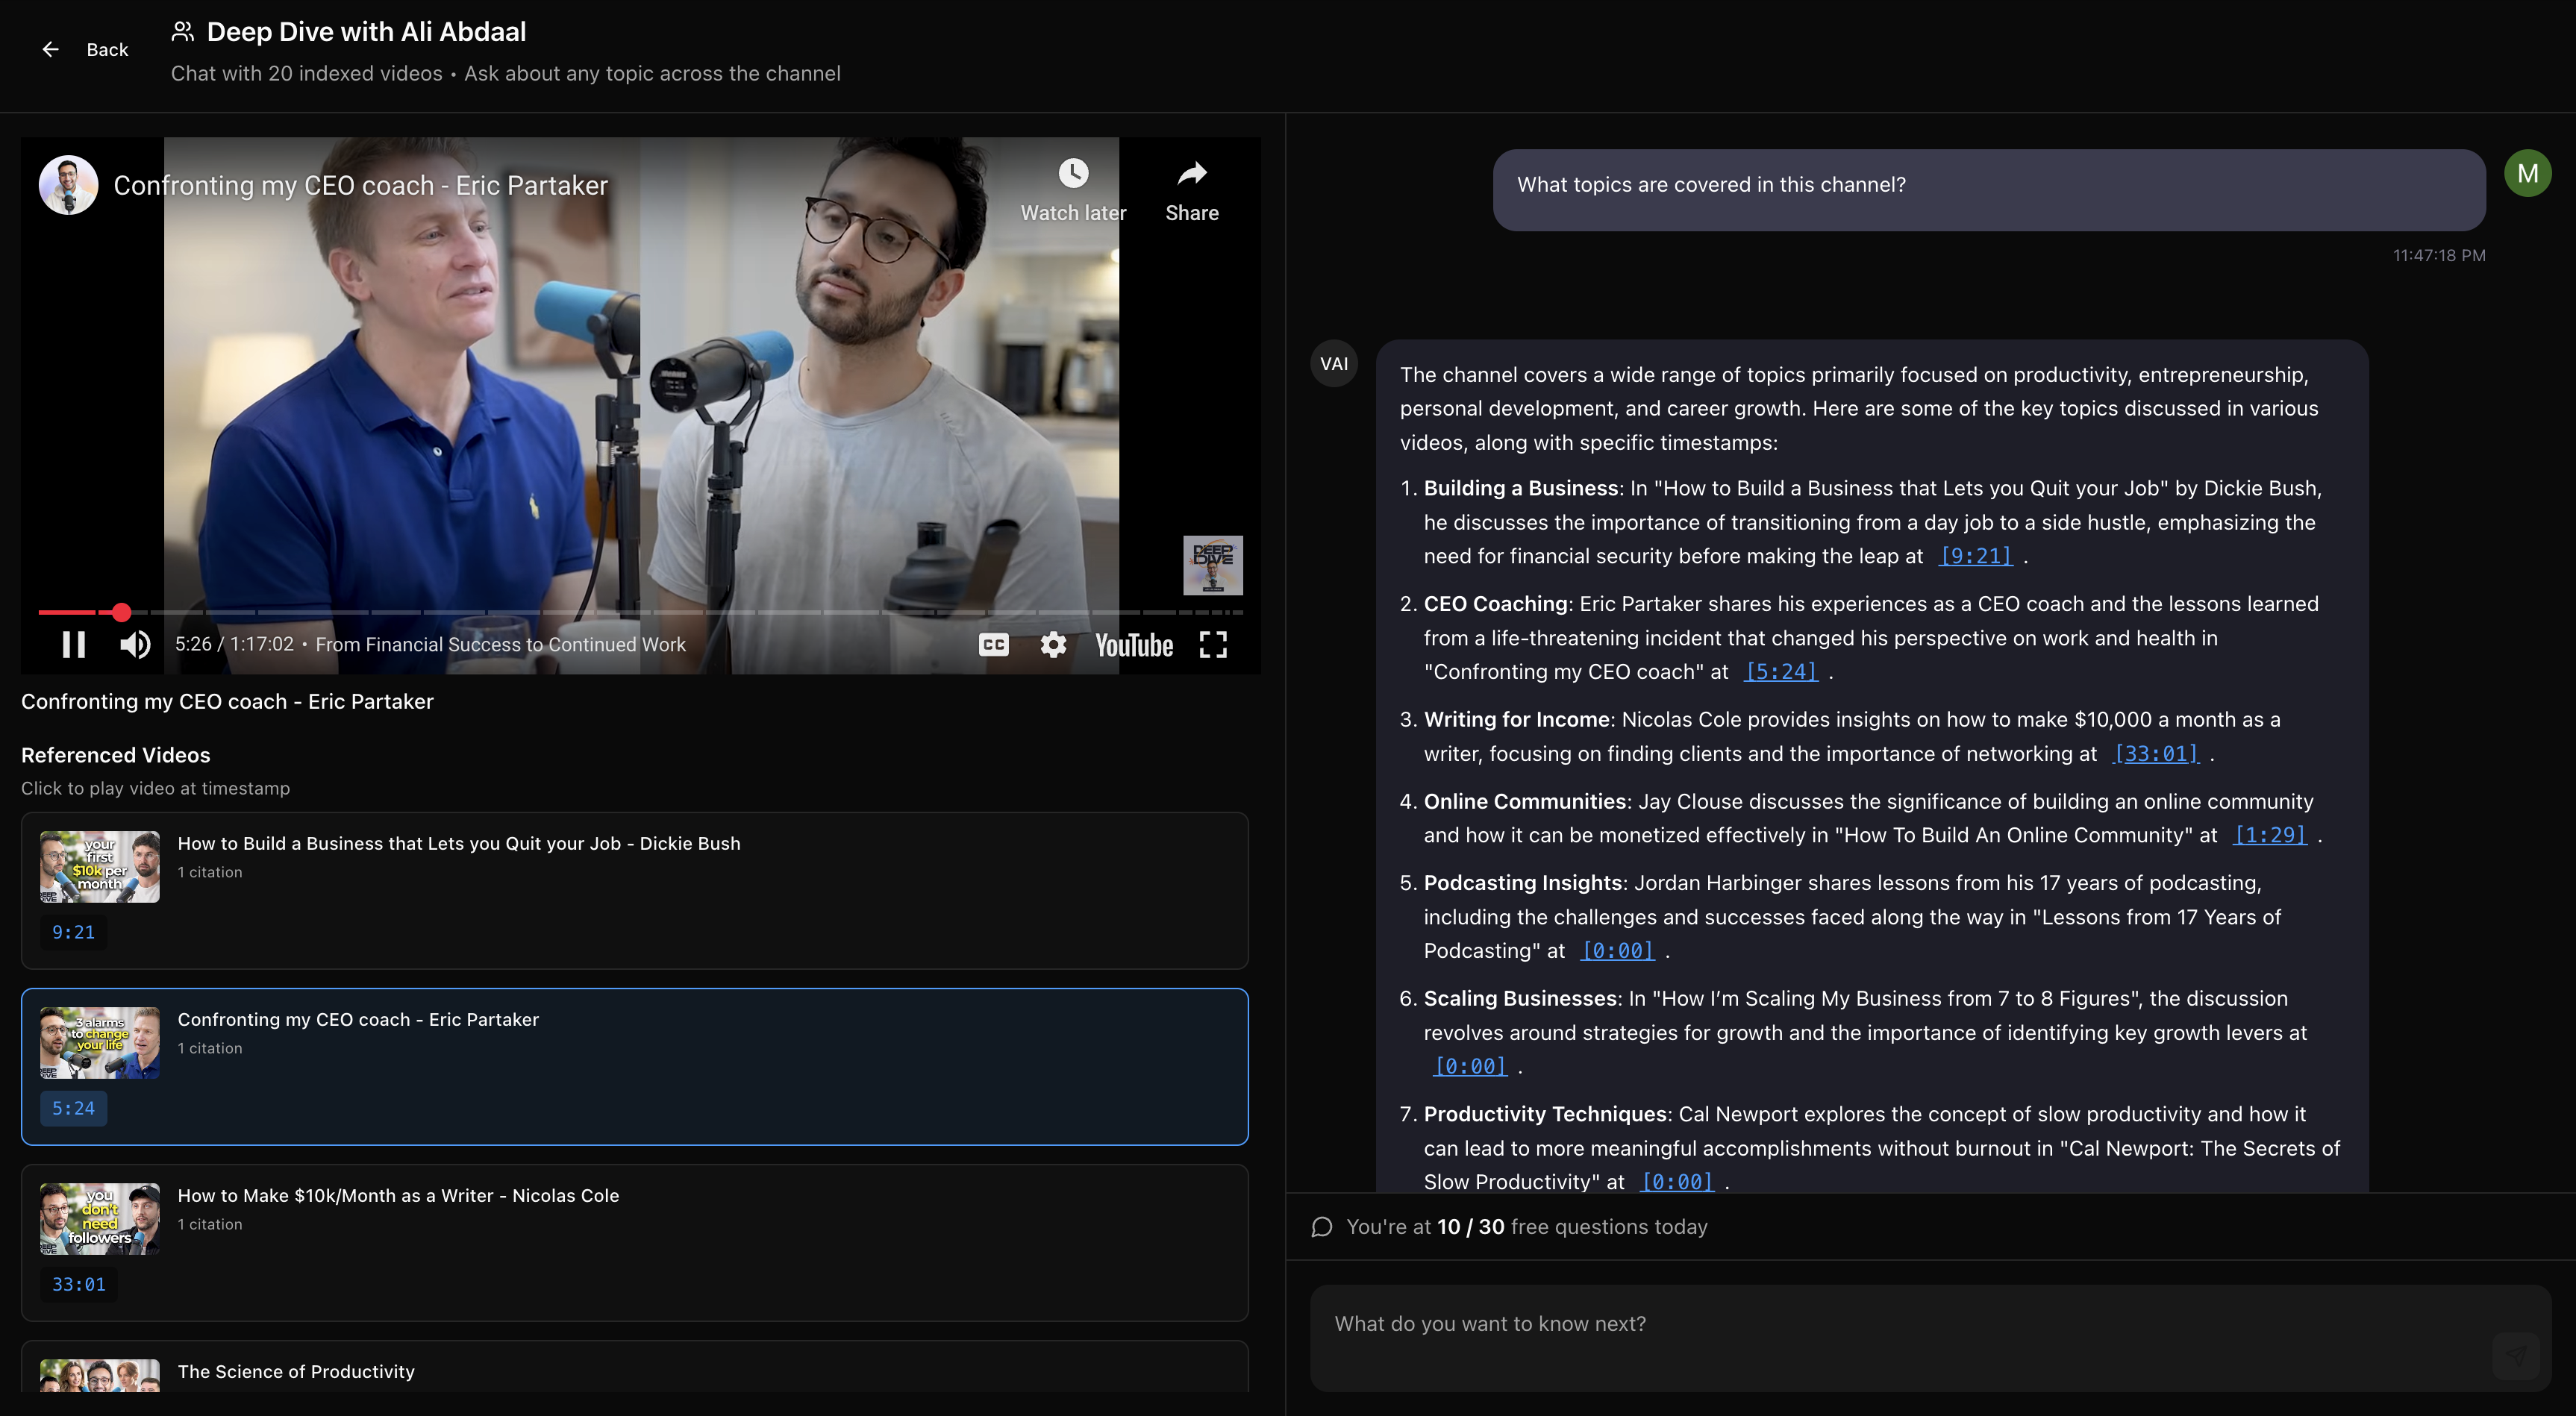Click CEO Coaching bold topic text
This screenshot has width=2576, height=1416.
pyautogui.click(x=1495, y=604)
